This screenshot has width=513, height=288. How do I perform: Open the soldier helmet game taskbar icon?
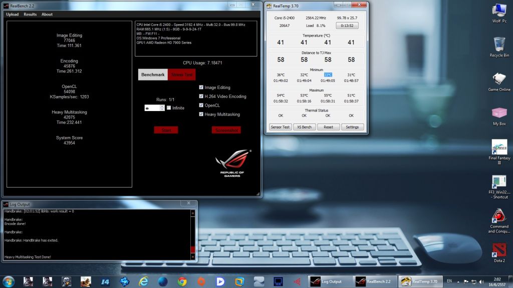click(x=67, y=281)
